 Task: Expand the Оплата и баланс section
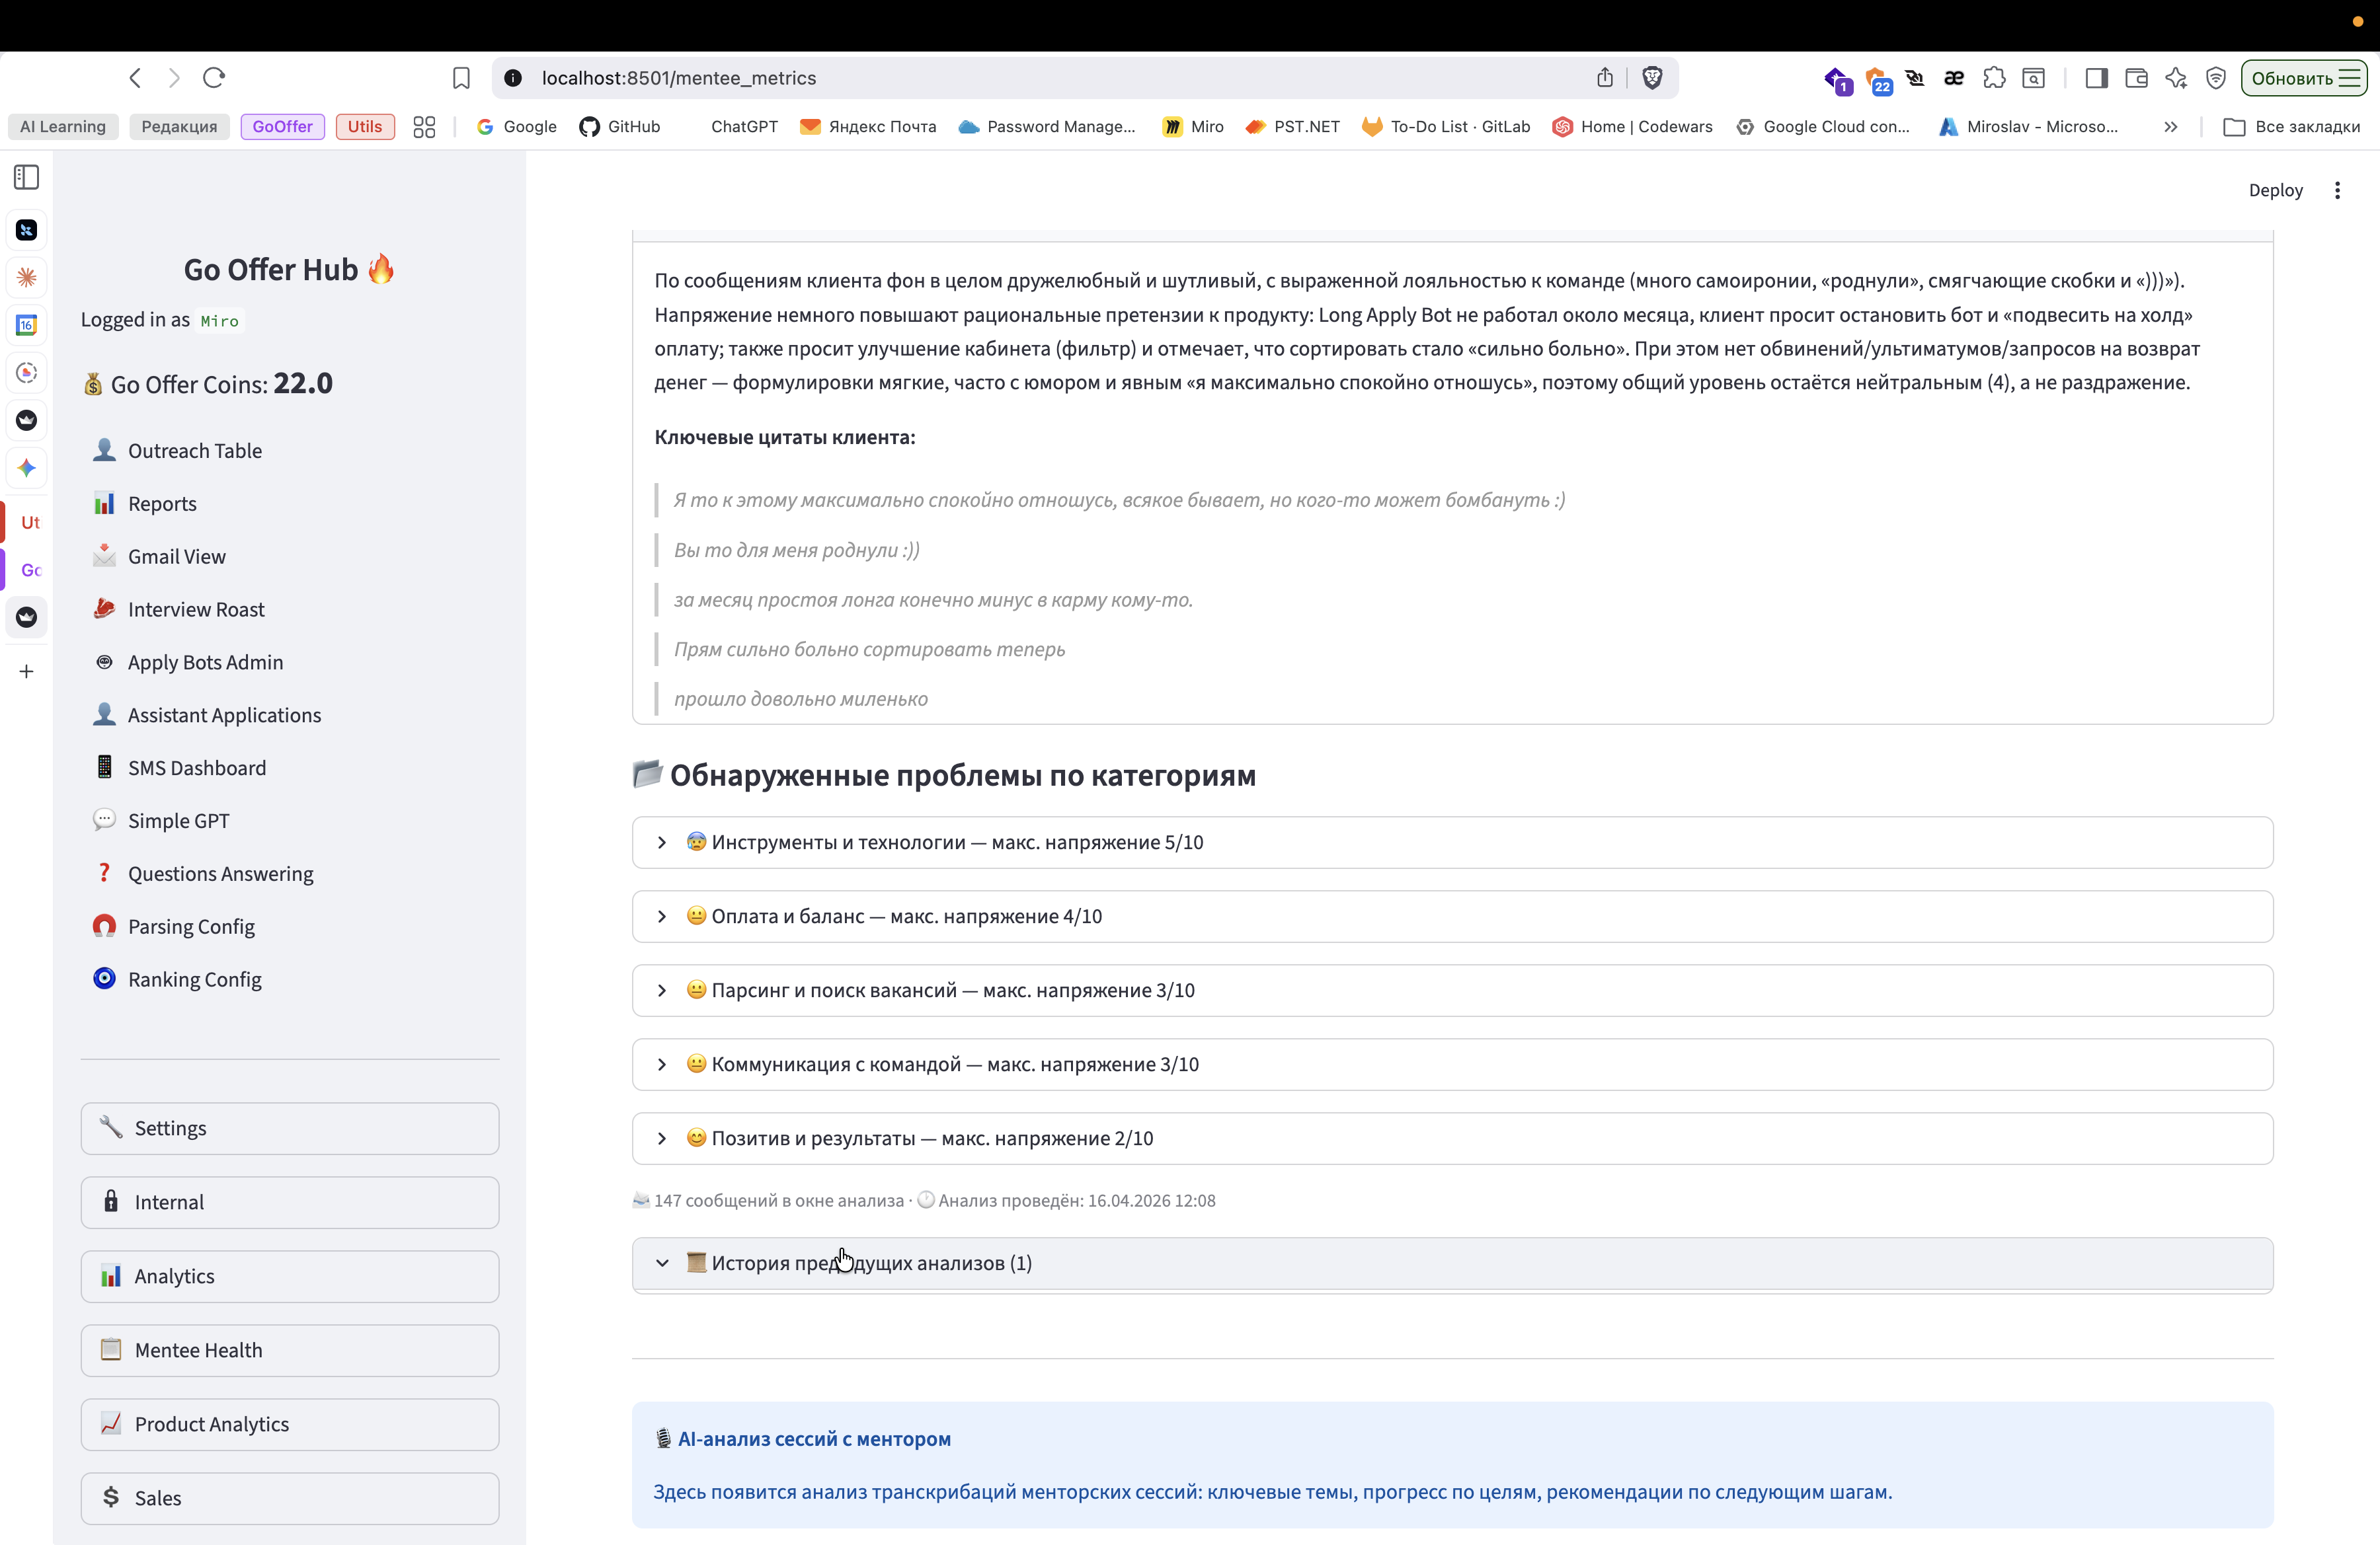point(905,917)
